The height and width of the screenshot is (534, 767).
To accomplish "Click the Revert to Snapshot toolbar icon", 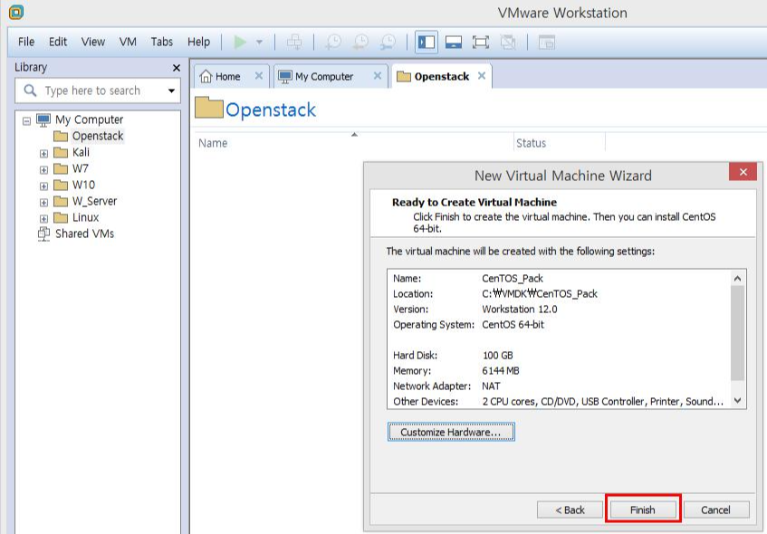I will coord(361,43).
